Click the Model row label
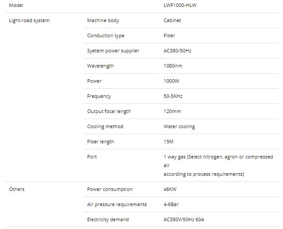This screenshot has width=283, height=229. [16, 5]
